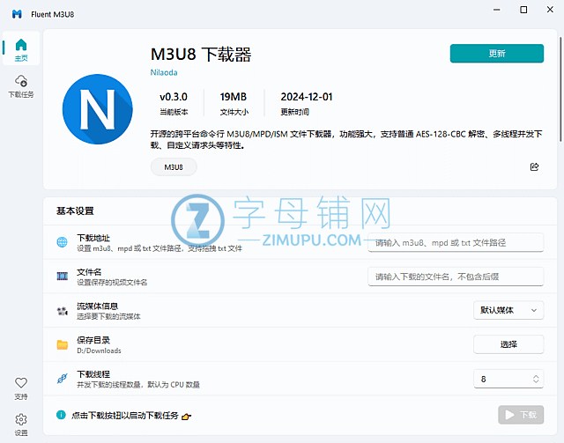Click the pointing hand emoji in hint
Image resolution: width=564 pixels, height=443 pixels.
click(186, 417)
